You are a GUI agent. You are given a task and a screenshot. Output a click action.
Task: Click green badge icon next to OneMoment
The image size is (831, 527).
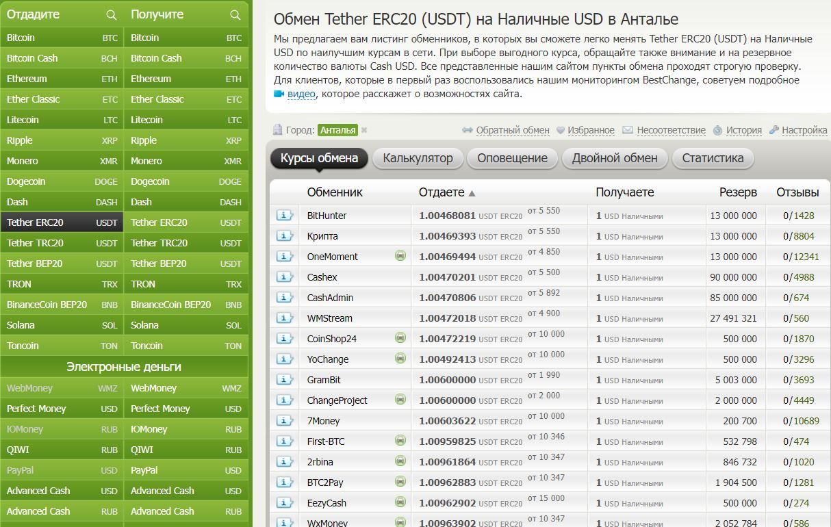400,255
